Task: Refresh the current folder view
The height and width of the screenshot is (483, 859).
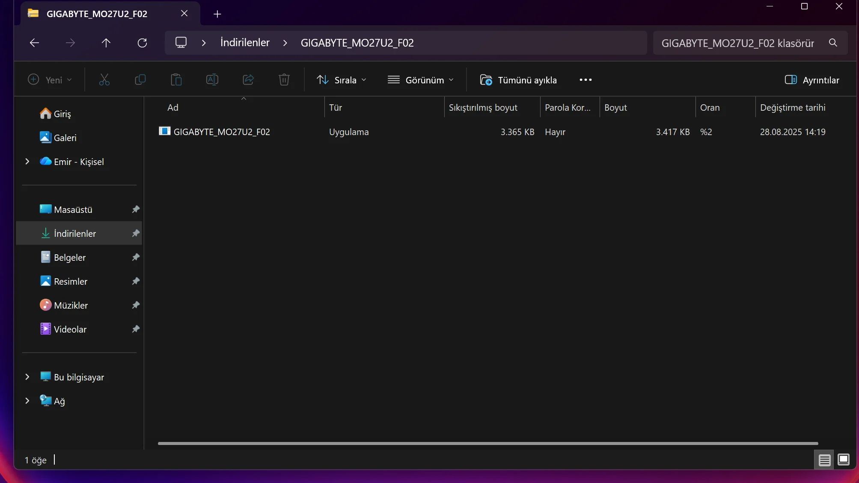Action: pyautogui.click(x=142, y=43)
